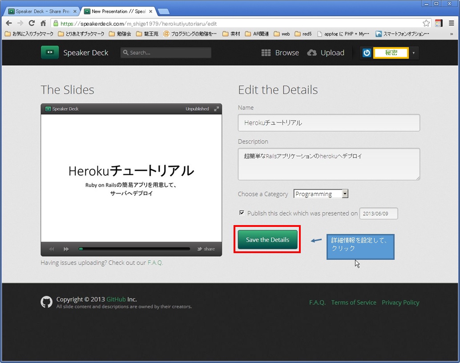This screenshot has width=460, height=363.
Task: Click the GitHub link in copyright
Action: coord(116,299)
